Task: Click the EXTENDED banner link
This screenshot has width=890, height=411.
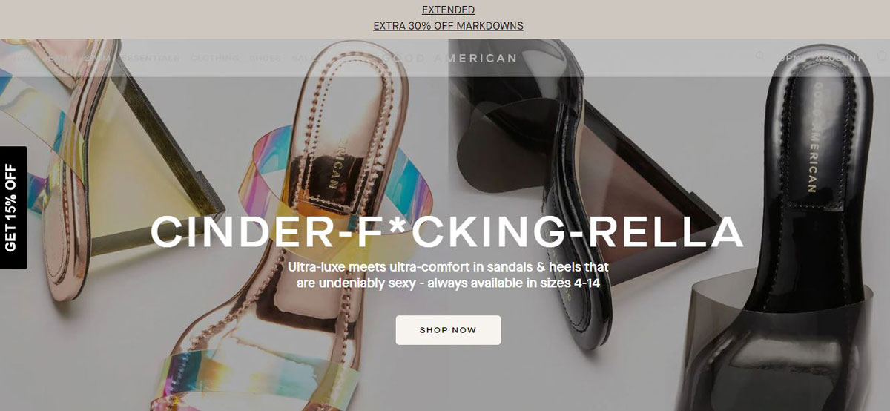Action: tap(448, 10)
